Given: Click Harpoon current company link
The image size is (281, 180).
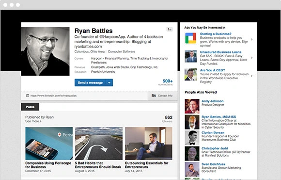Looking at the screenshot, I should coord(129,60).
